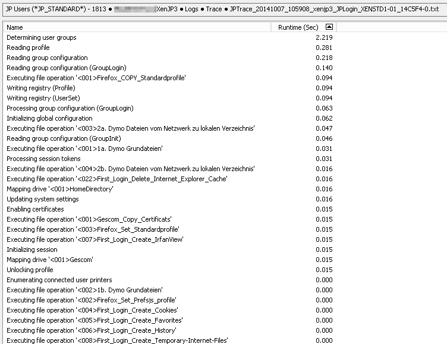Select the Firefox_COPY_Standardprofile file operation row

[96, 78]
